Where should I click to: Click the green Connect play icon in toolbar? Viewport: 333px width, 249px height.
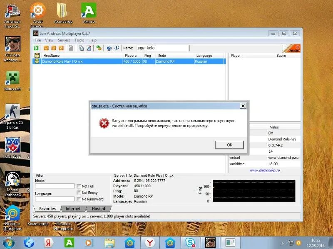click(x=36, y=48)
